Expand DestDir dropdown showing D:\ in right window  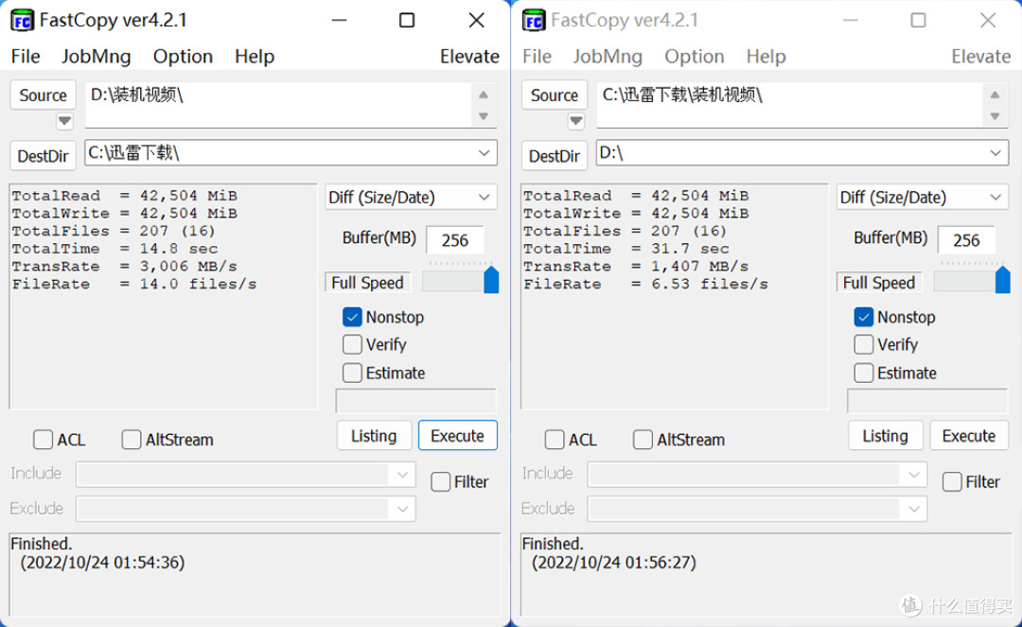click(x=996, y=153)
